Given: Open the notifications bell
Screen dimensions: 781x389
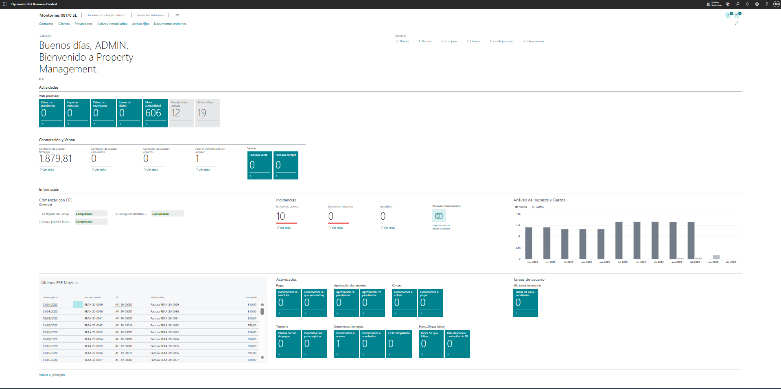Looking at the screenshot, I should click(x=747, y=4).
